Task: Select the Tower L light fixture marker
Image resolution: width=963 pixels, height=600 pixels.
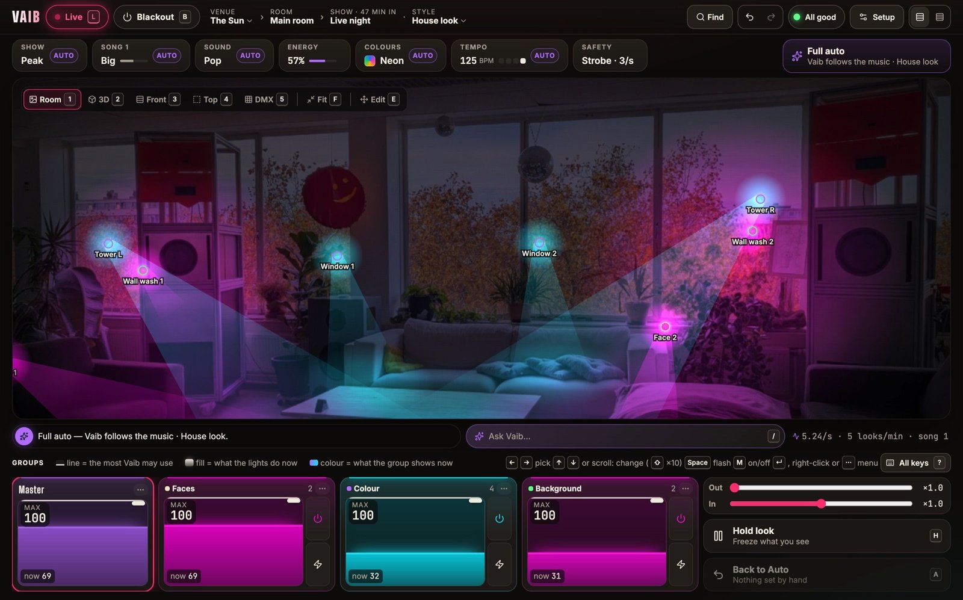Action: pos(108,244)
